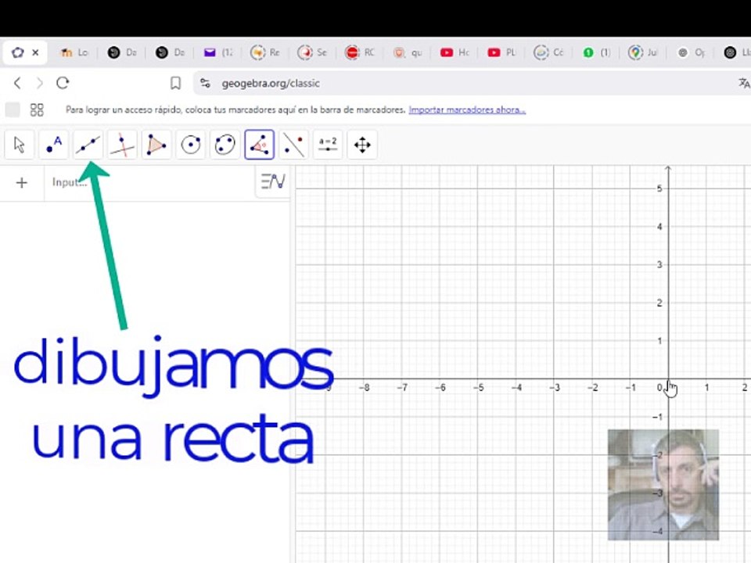Switch to the 'Op' tab
This screenshot has height=563, width=751.
pos(691,52)
